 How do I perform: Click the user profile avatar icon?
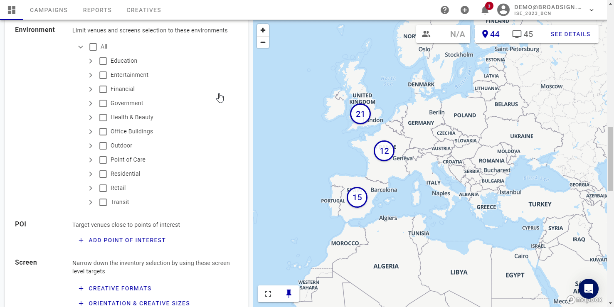[503, 10]
